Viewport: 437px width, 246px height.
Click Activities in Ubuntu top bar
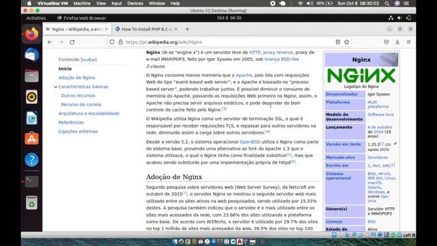pyautogui.click(x=36, y=18)
